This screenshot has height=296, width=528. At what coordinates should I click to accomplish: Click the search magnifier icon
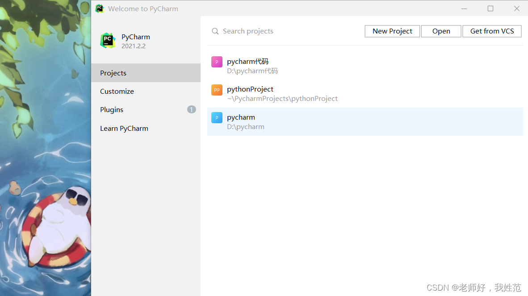[x=215, y=31]
